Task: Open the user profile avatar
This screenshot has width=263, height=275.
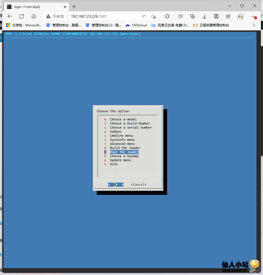Action: (x=240, y=16)
